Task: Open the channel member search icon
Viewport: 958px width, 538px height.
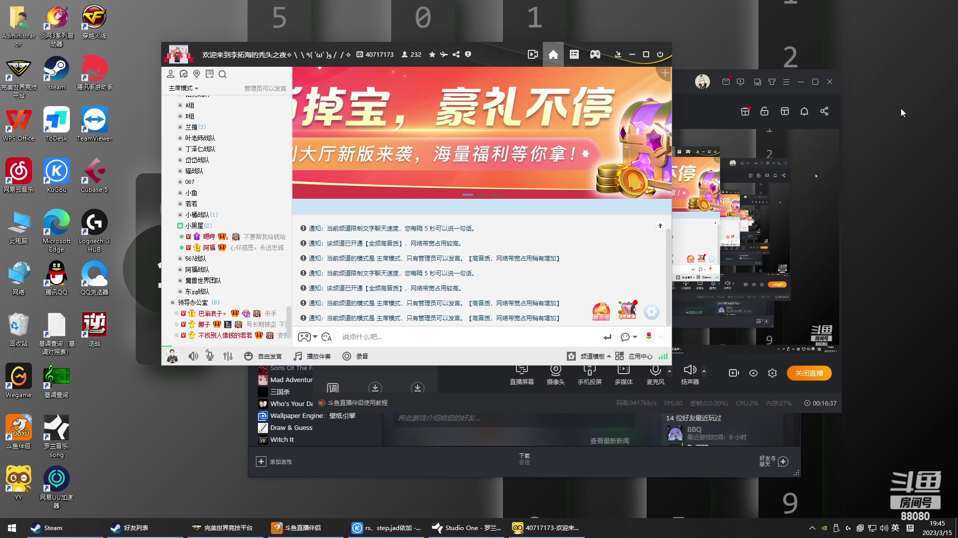Action: [x=223, y=74]
